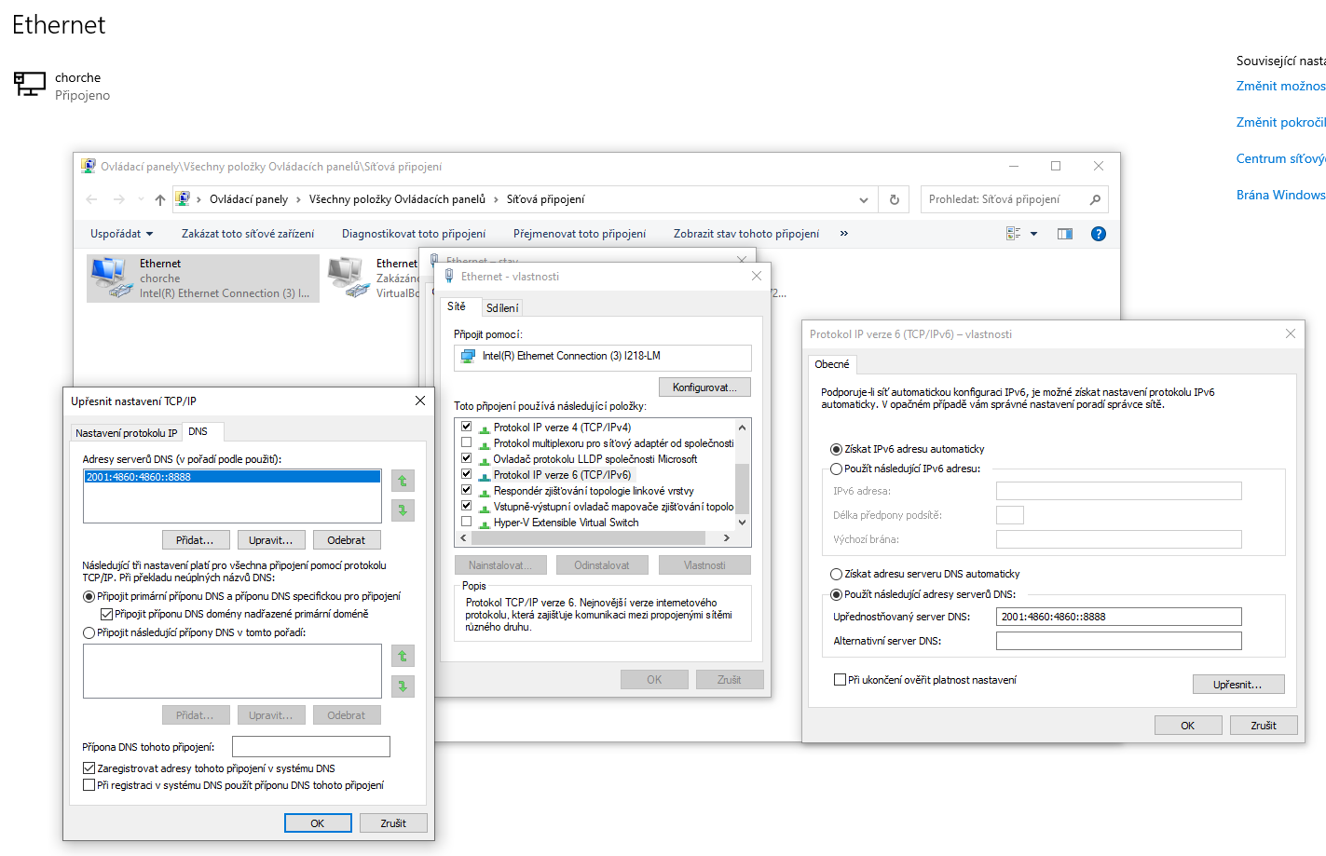Click the up-one-level navigation icon
This screenshot has height=856, width=1326.
click(x=158, y=198)
